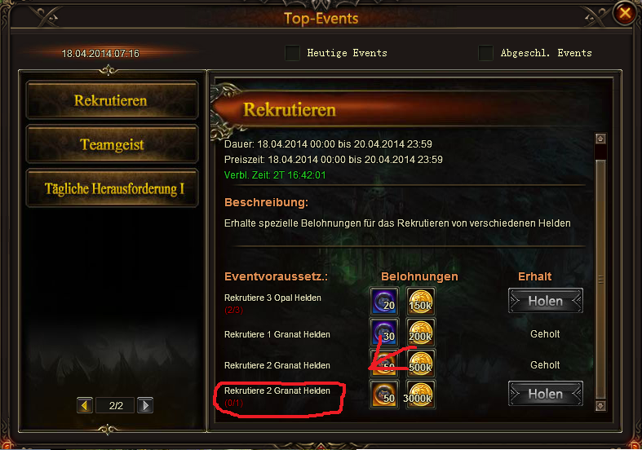The height and width of the screenshot is (450, 642).
Task: Click the orange orb reward showing 50 in last row
Action: click(384, 395)
